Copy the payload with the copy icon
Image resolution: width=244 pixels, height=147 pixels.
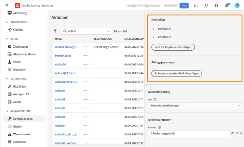coord(241,133)
